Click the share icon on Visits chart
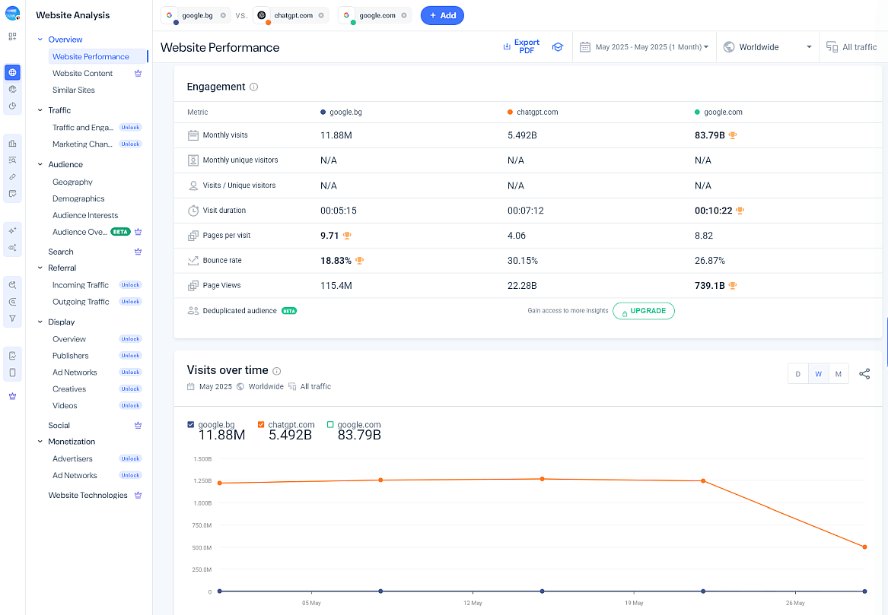The image size is (888, 615). 864,374
